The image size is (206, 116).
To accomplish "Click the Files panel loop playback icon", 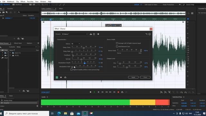I will point(18,39).
